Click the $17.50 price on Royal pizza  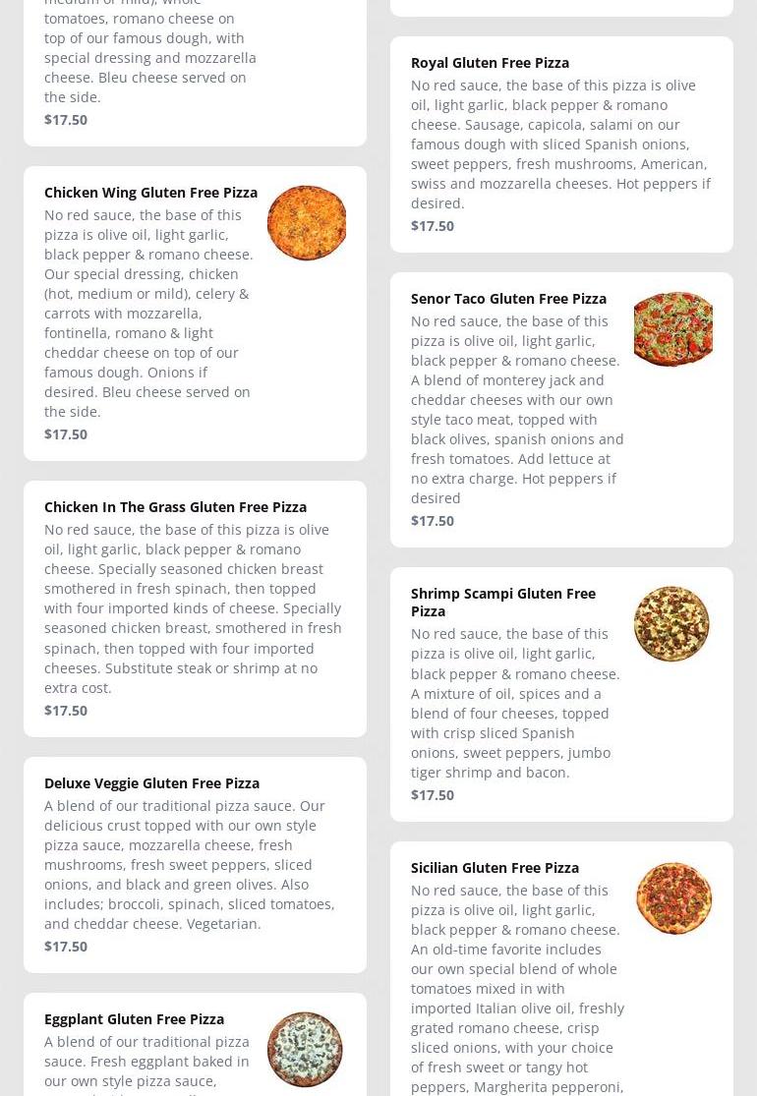click(433, 226)
